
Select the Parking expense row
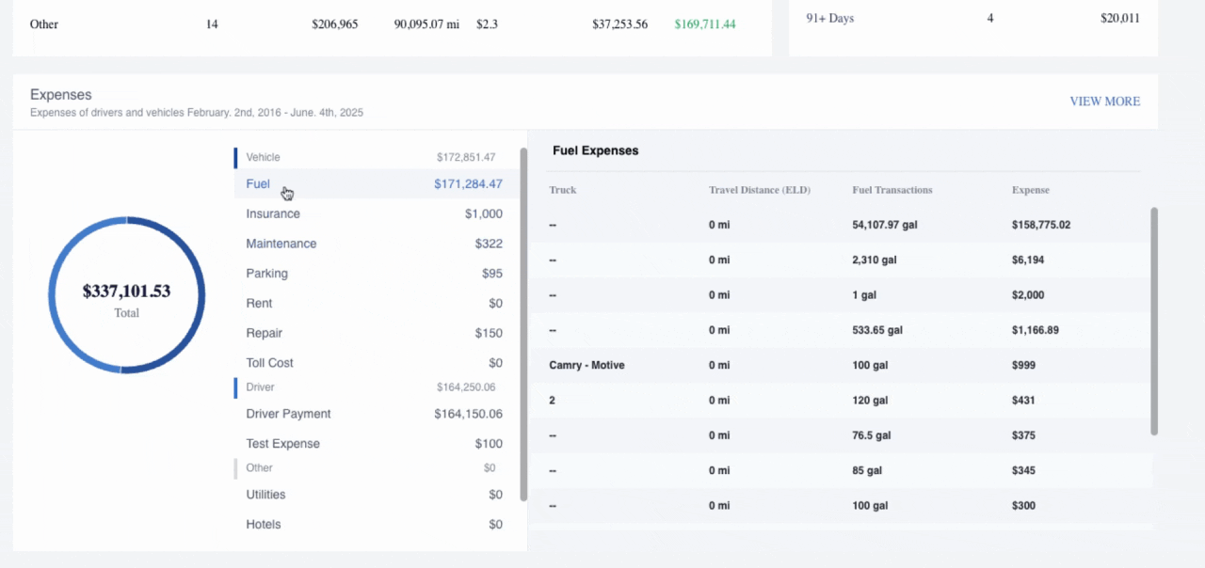pos(267,274)
